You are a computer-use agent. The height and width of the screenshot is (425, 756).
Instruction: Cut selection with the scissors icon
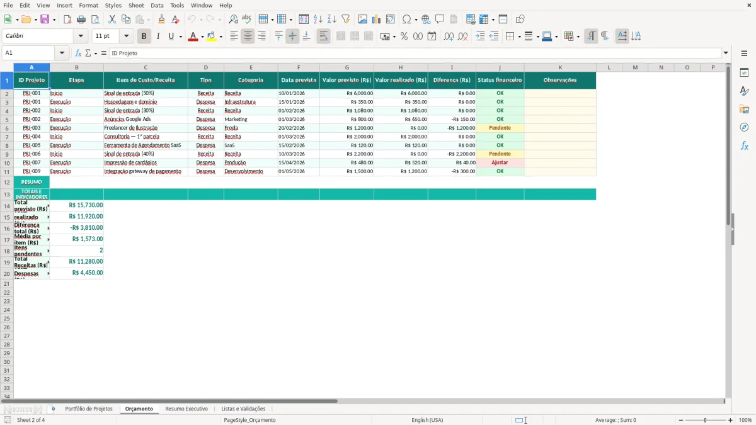pyautogui.click(x=112, y=20)
